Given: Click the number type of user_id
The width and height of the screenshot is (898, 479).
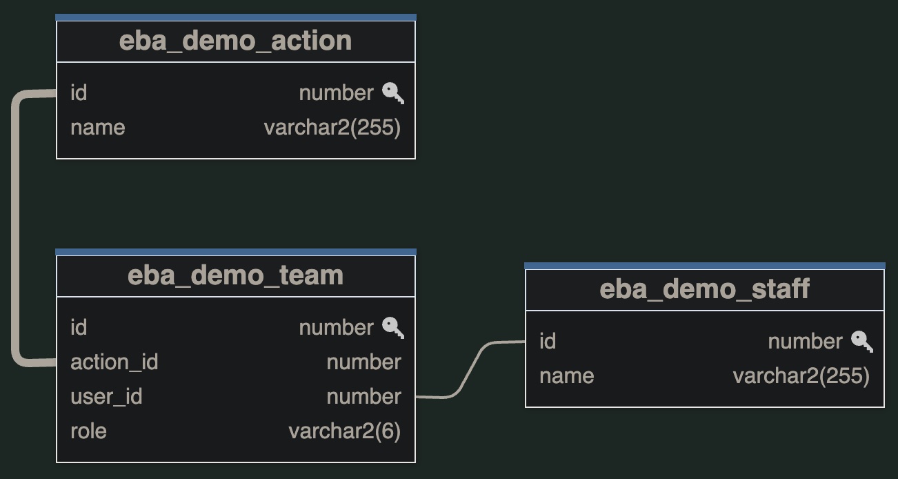Looking at the screenshot, I should (363, 397).
